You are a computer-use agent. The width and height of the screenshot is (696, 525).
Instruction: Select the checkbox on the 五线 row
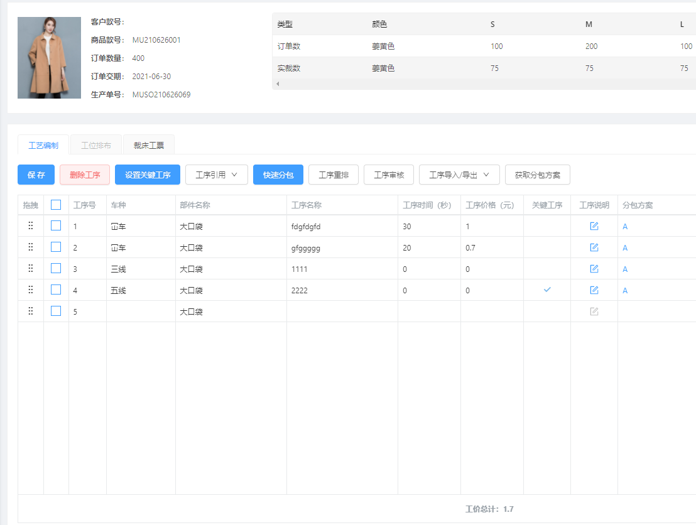[55, 290]
